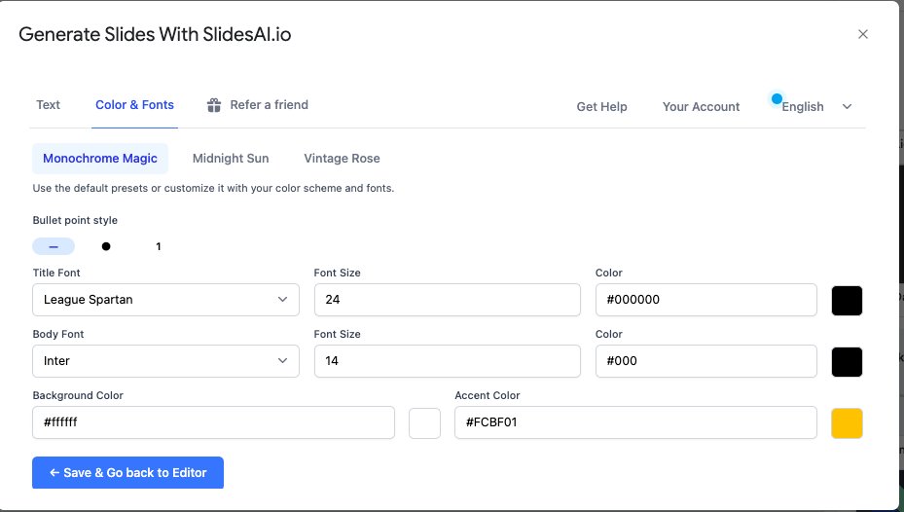Click Save & Go back to Editor
The height and width of the screenshot is (512, 904).
(128, 472)
